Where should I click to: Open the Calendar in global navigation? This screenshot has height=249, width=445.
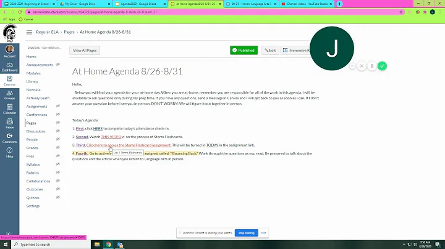(x=10, y=109)
